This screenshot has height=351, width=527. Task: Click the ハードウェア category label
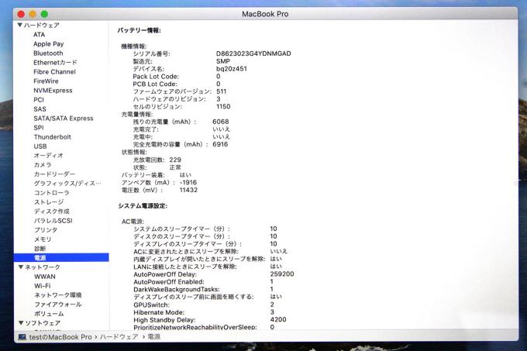tap(42, 26)
